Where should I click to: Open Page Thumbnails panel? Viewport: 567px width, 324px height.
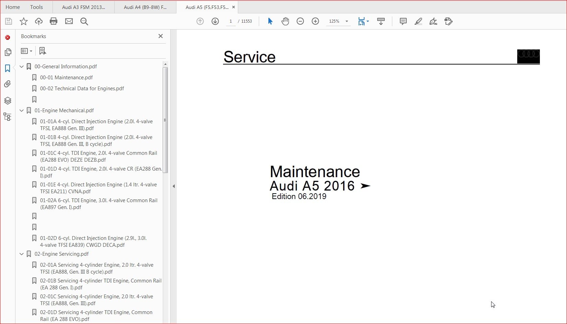8,52
